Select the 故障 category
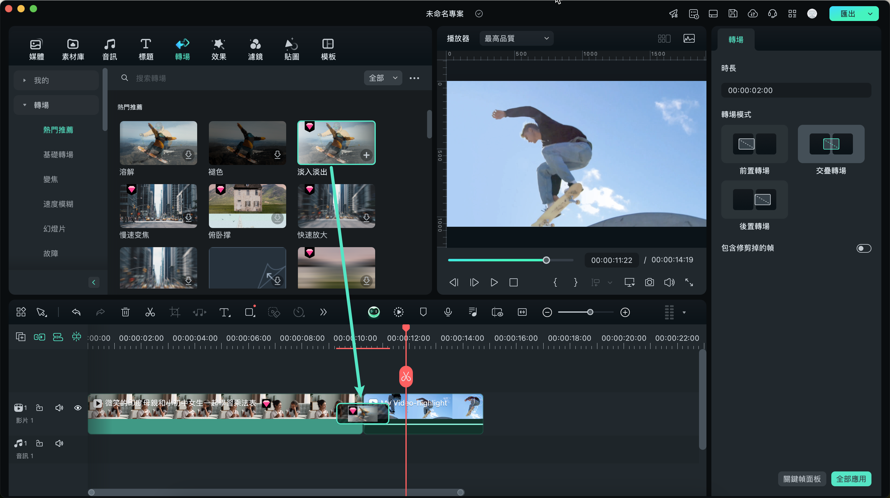The image size is (890, 498). pos(50,254)
